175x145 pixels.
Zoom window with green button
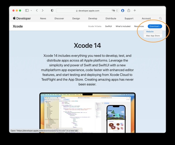[20, 10]
